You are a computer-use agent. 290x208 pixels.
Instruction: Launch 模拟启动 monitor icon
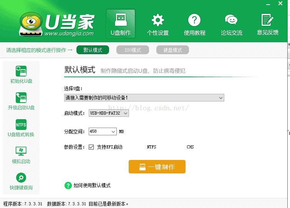click(x=21, y=151)
